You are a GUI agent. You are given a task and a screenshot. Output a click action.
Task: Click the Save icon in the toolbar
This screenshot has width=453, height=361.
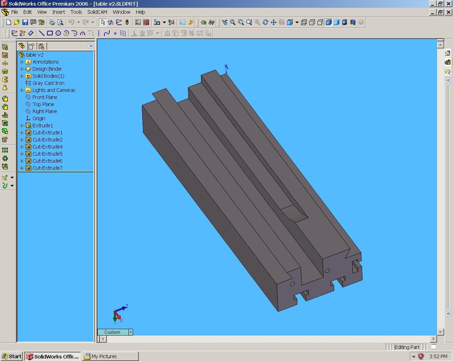[x=25, y=22]
